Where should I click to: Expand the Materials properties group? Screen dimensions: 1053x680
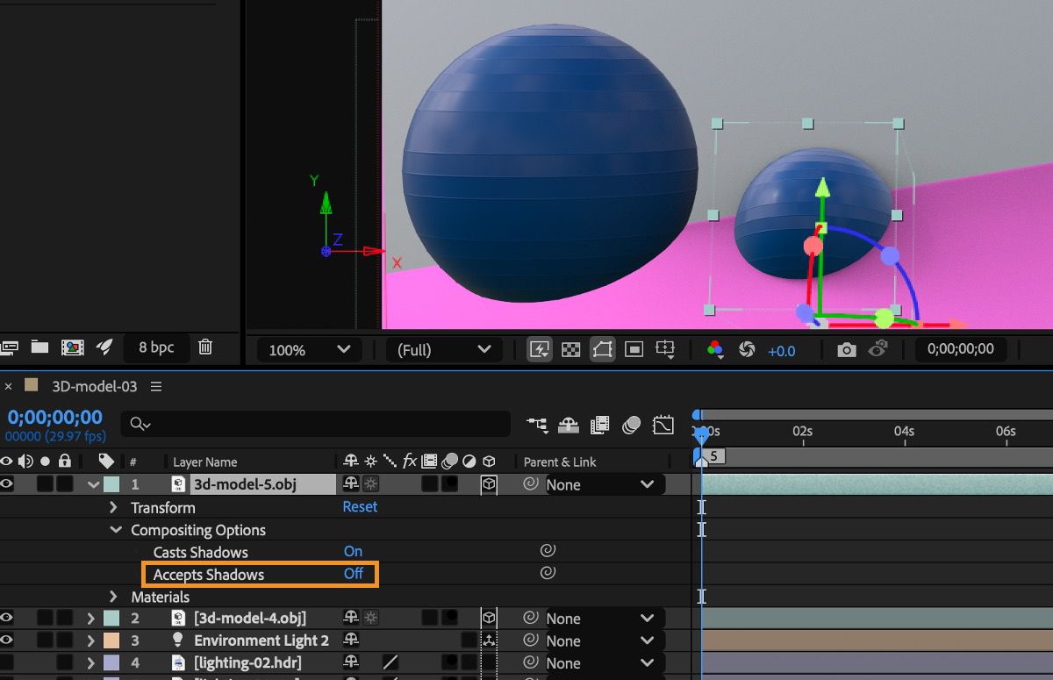pyautogui.click(x=112, y=597)
